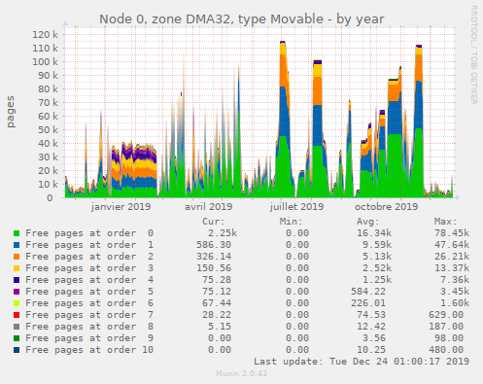Click the average value 16.34k

coord(374,233)
